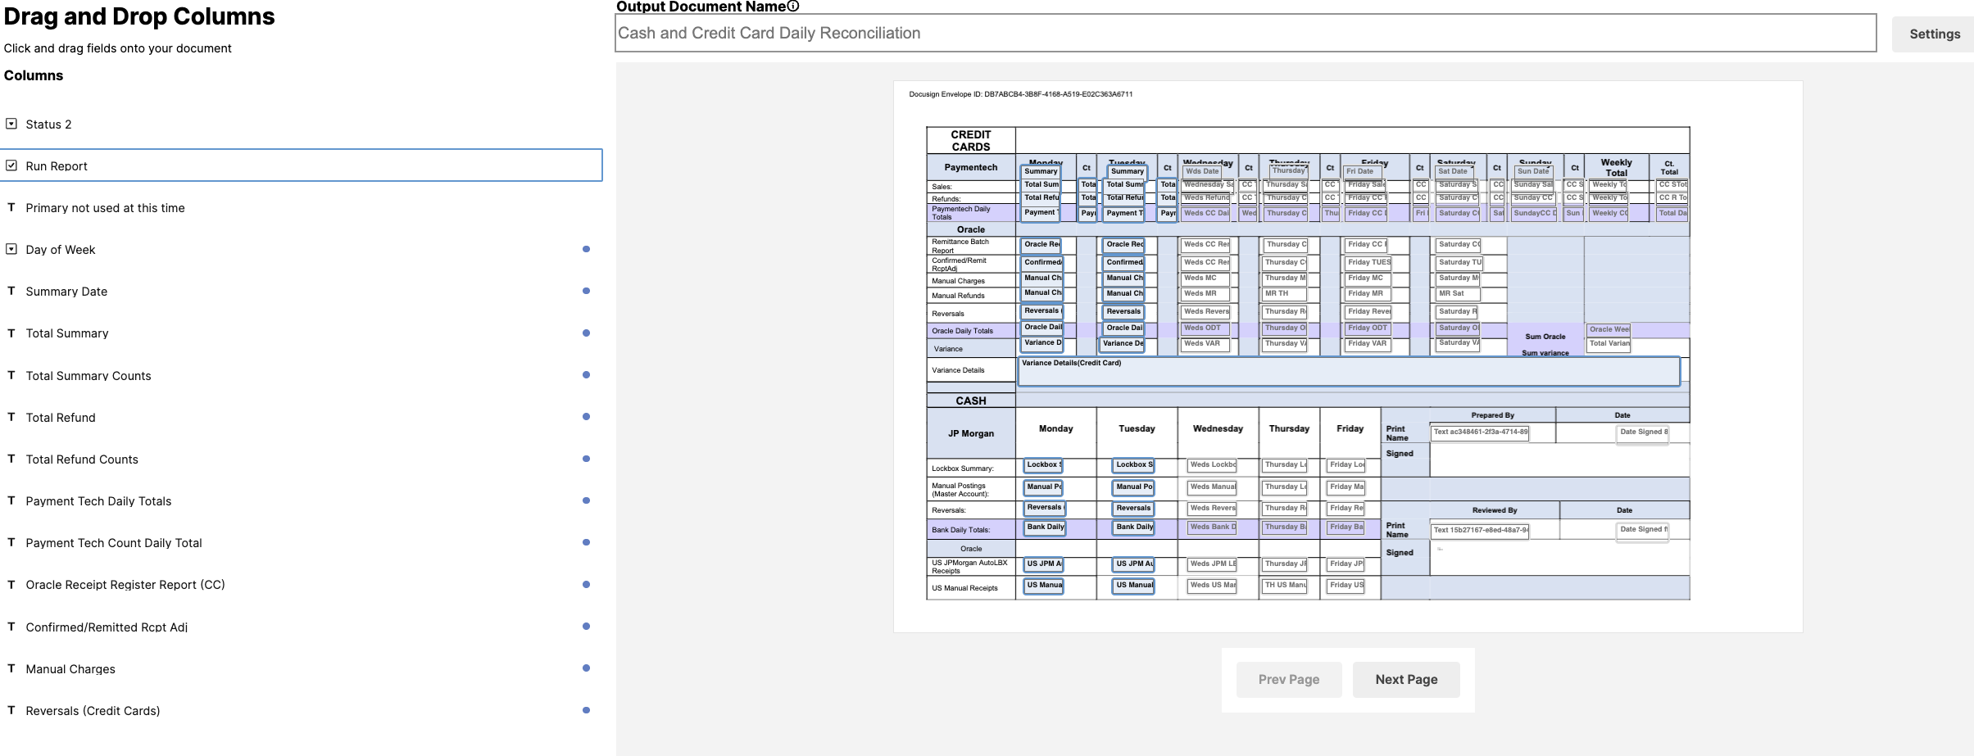Select the Payment Tech Count Daily Total column
This screenshot has width=1974, height=756.
[x=114, y=543]
